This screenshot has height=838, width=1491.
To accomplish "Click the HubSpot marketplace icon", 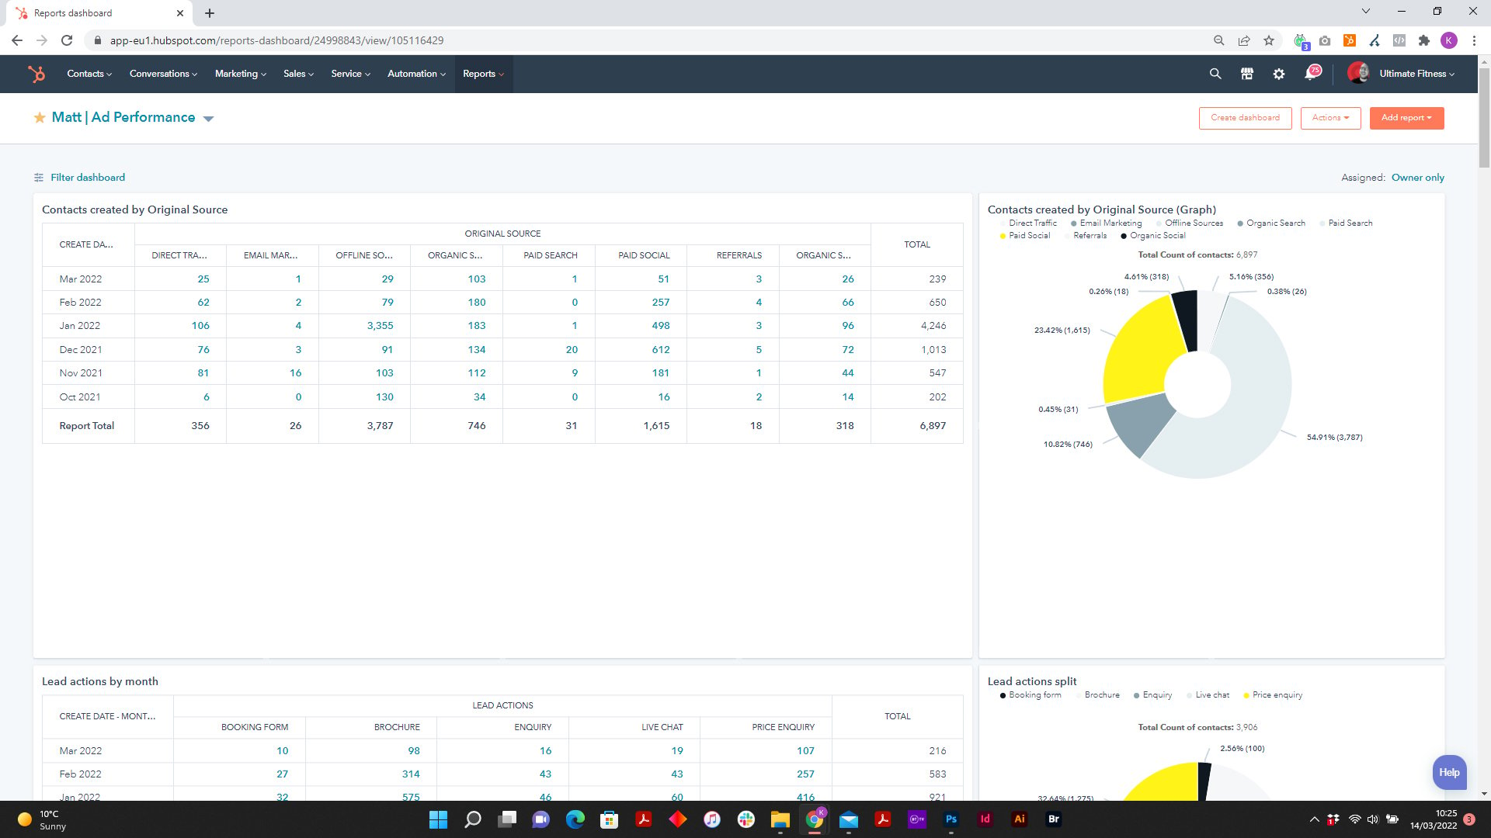I will pyautogui.click(x=1246, y=74).
